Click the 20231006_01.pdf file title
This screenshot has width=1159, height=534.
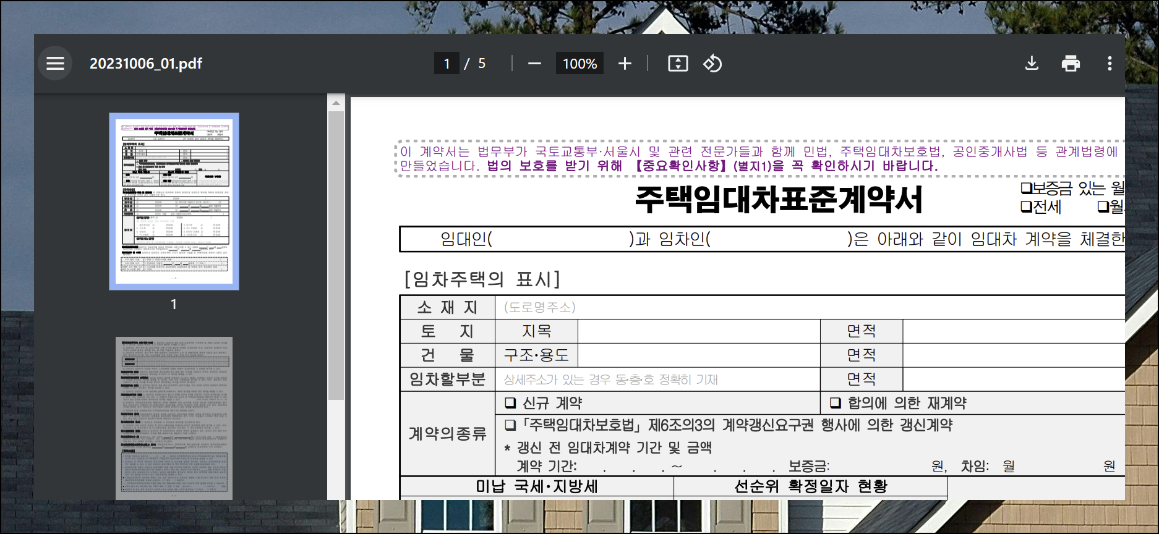coord(146,64)
